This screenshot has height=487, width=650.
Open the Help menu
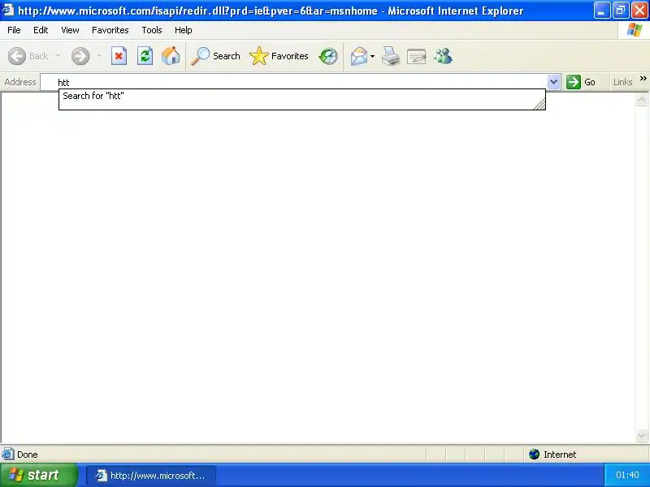click(184, 30)
